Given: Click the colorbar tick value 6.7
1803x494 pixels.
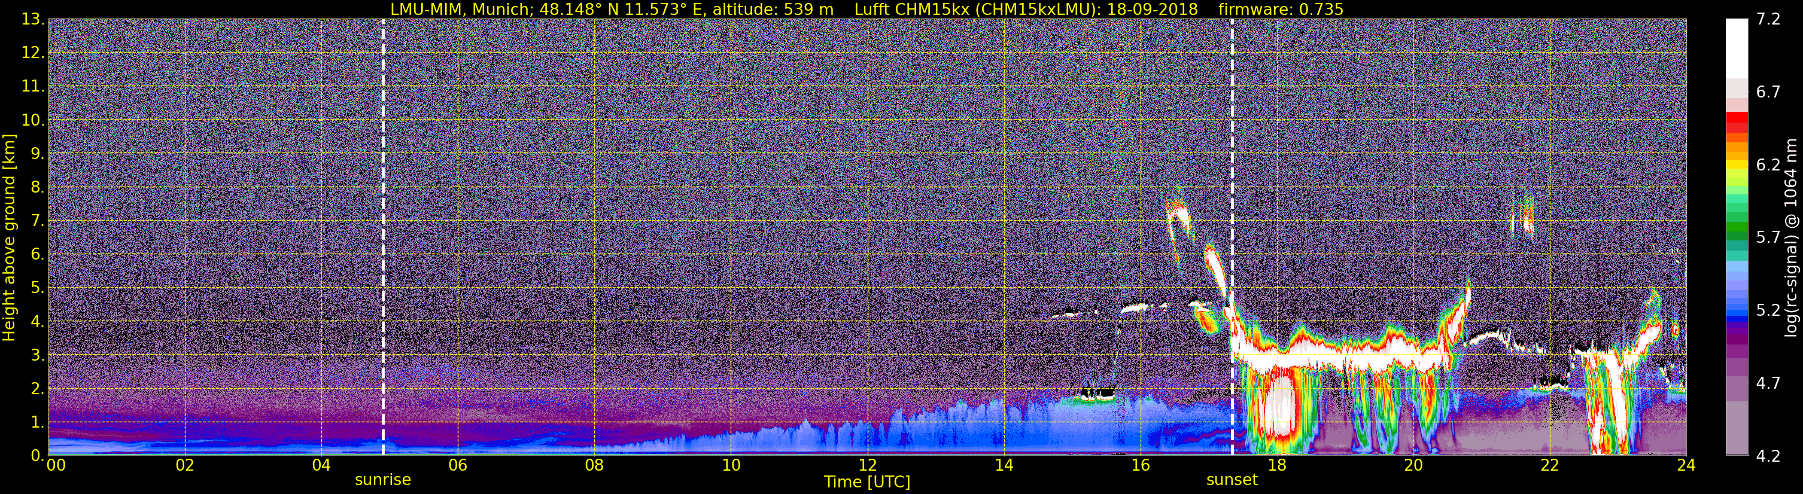Looking at the screenshot, I should (1768, 92).
